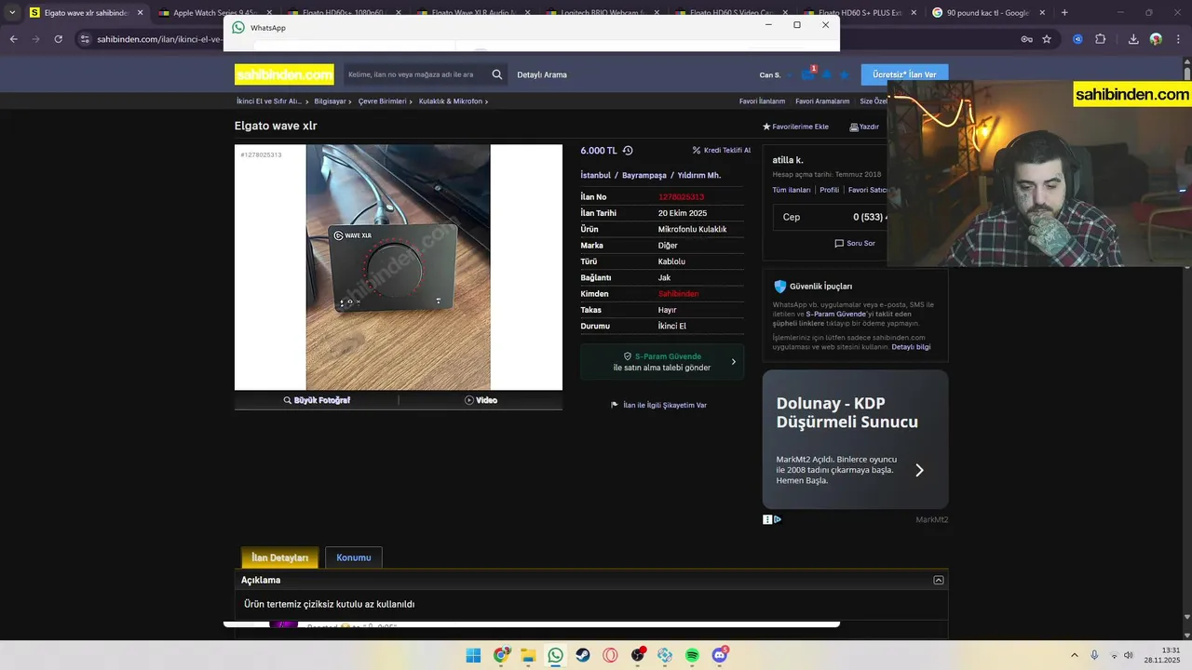The width and height of the screenshot is (1192, 670).
Task: Expand the Can S. account menu
Action: point(775,74)
